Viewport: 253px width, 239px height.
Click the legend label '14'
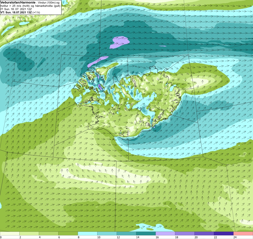tap(138, 237)
